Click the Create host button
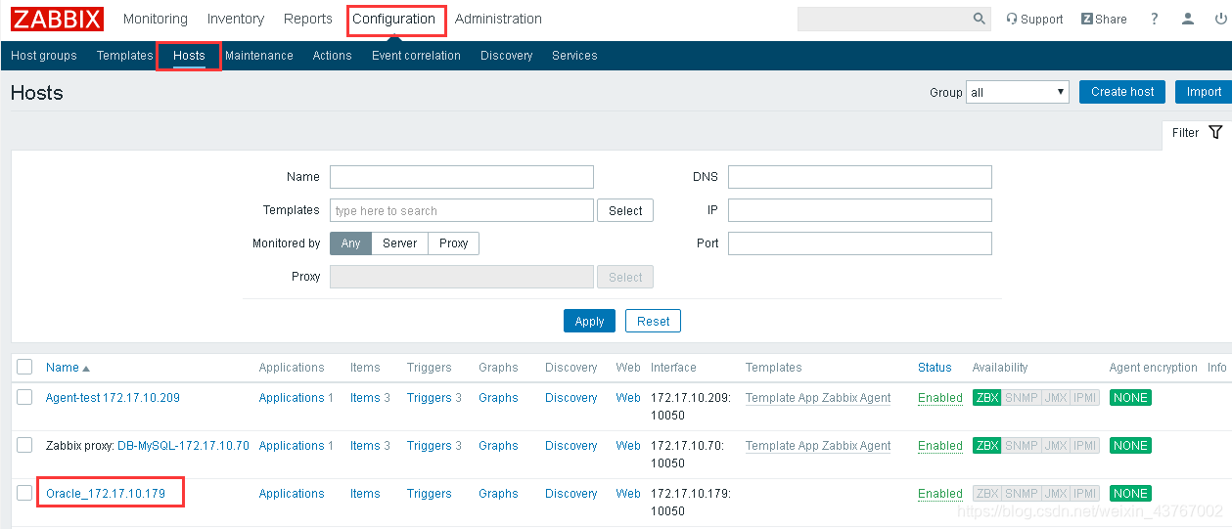 [1122, 92]
